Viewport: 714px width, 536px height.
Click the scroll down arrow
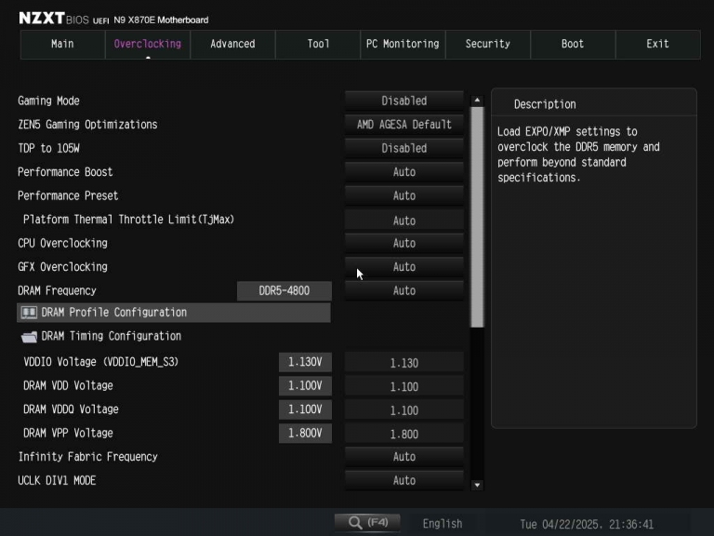(x=477, y=485)
